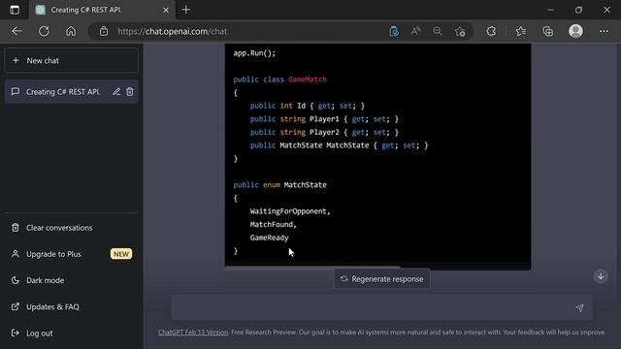This screenshot has width=621, height=349.
Task: Click the app.Run(); code line
Action: click(254, 53)
